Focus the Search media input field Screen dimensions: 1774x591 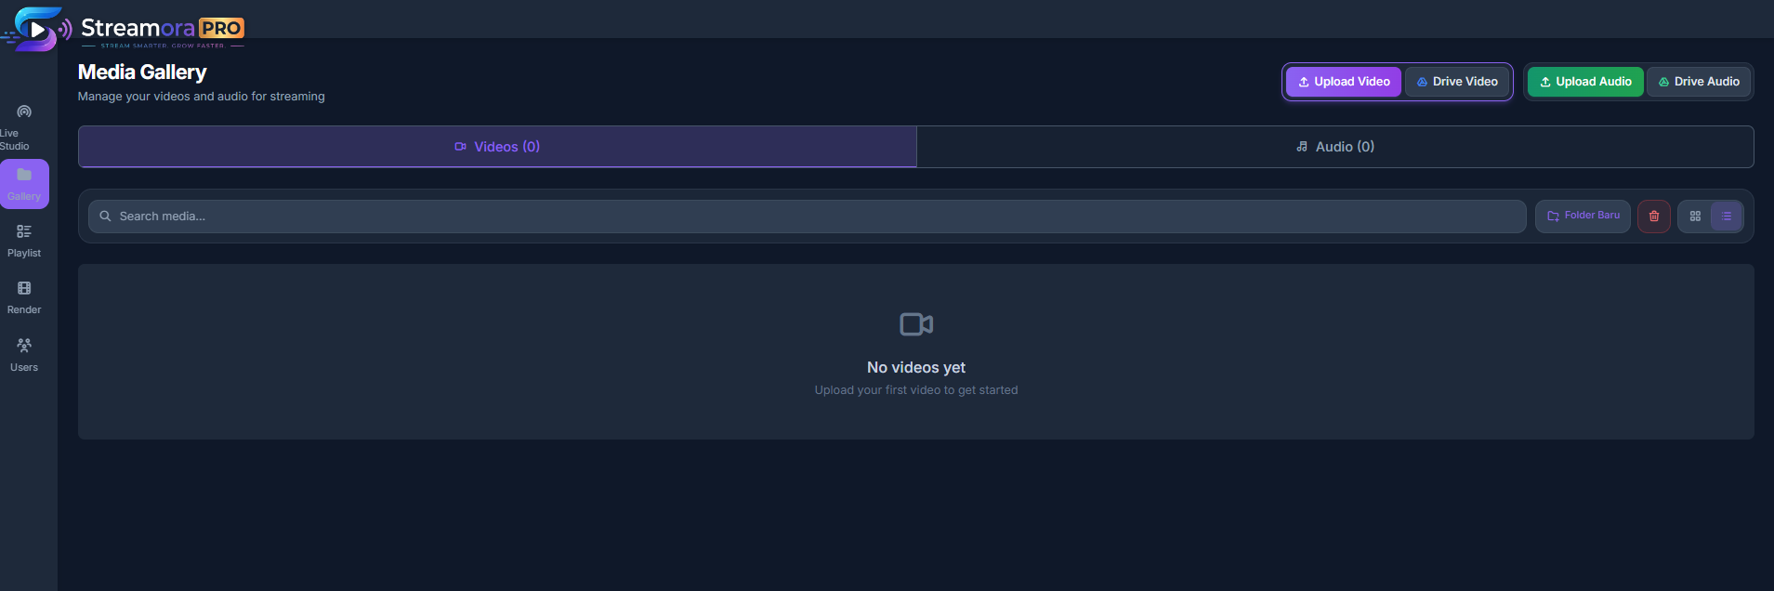click(x=807, y=217)
